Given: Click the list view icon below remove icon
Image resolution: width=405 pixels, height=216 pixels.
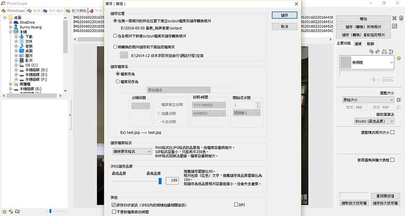Looking at the screenshot, I should (394, 27).
